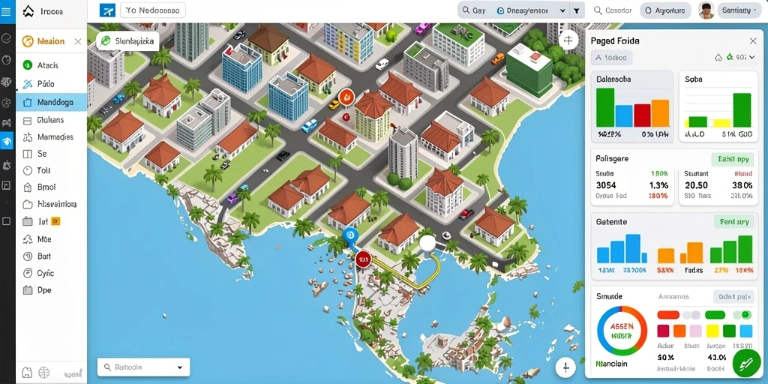
Task: Toggle the green switch in Smutde card
Action: click(x=742, y=315)
